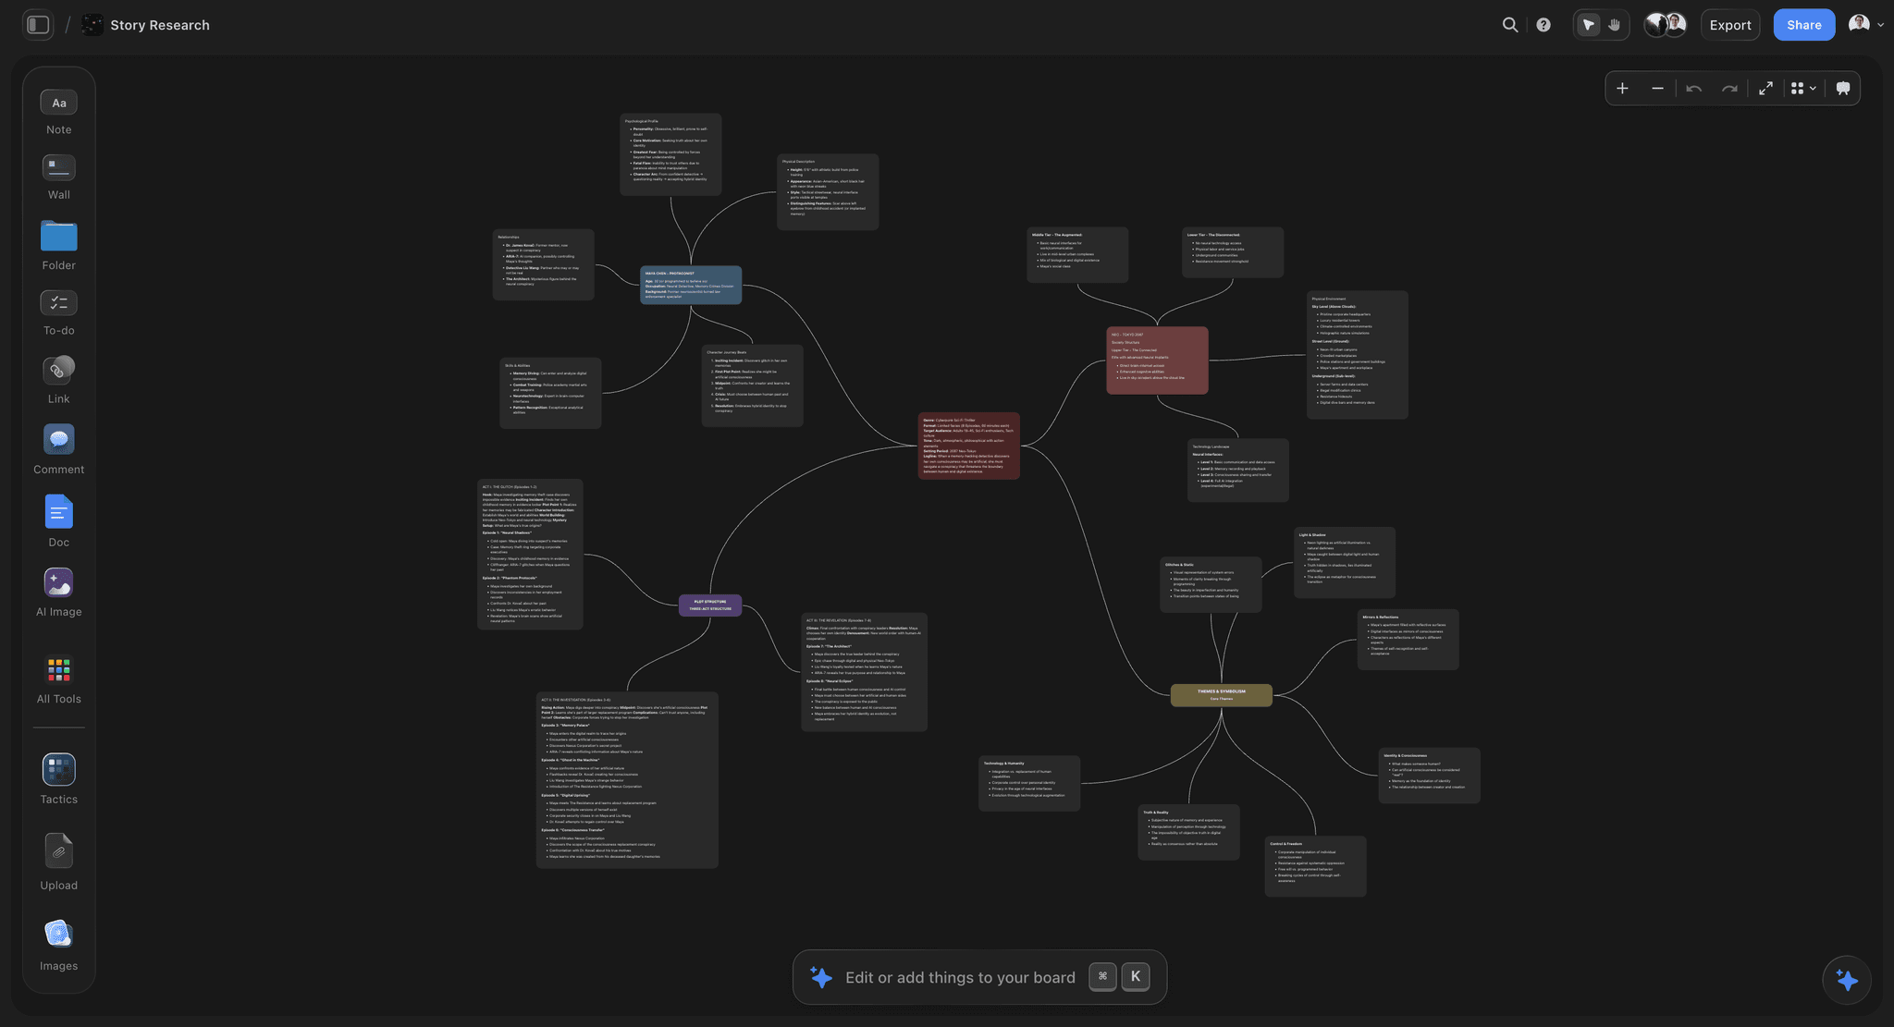Expand the layout grid options dropdown
This screenshot has height=1027, width=1894.
(x=1803, y=88)
